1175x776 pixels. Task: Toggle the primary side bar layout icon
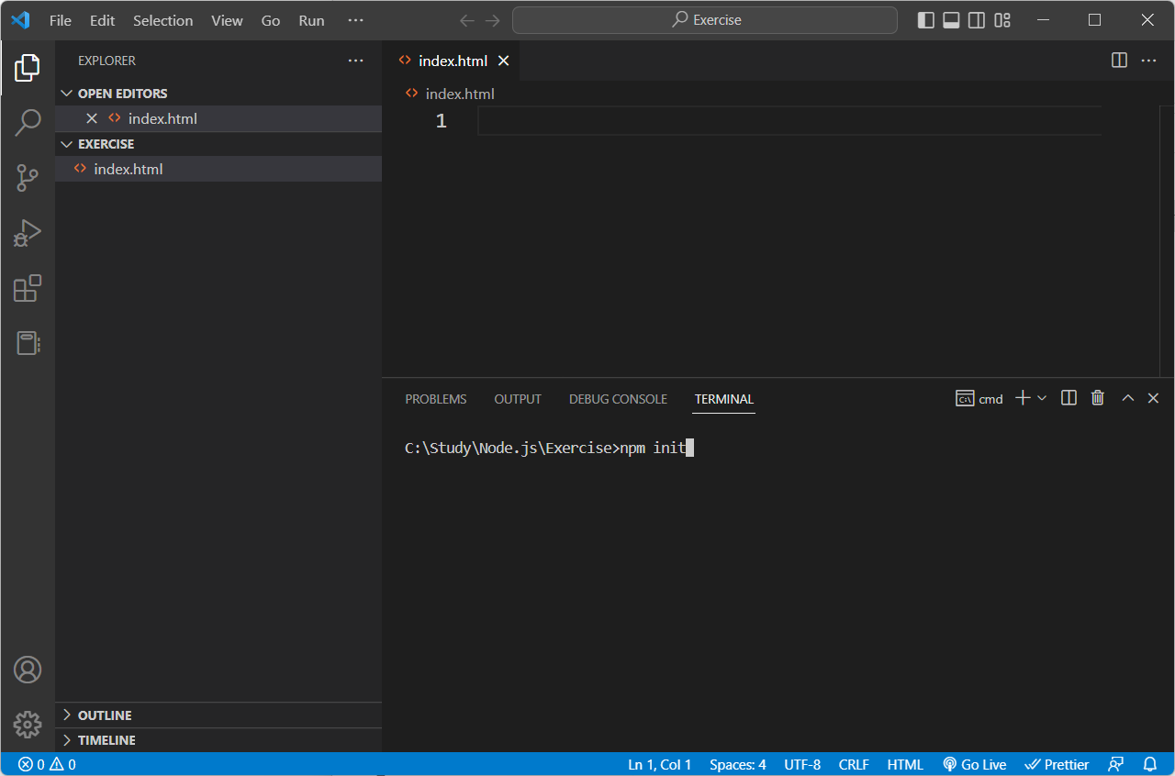click(926, 20)
